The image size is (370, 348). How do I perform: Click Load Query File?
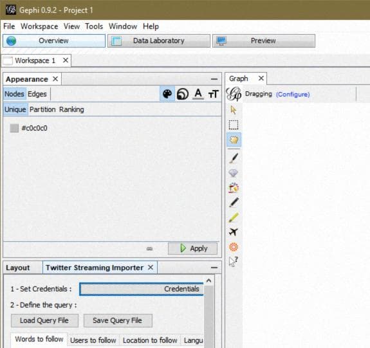pos(44,320)
